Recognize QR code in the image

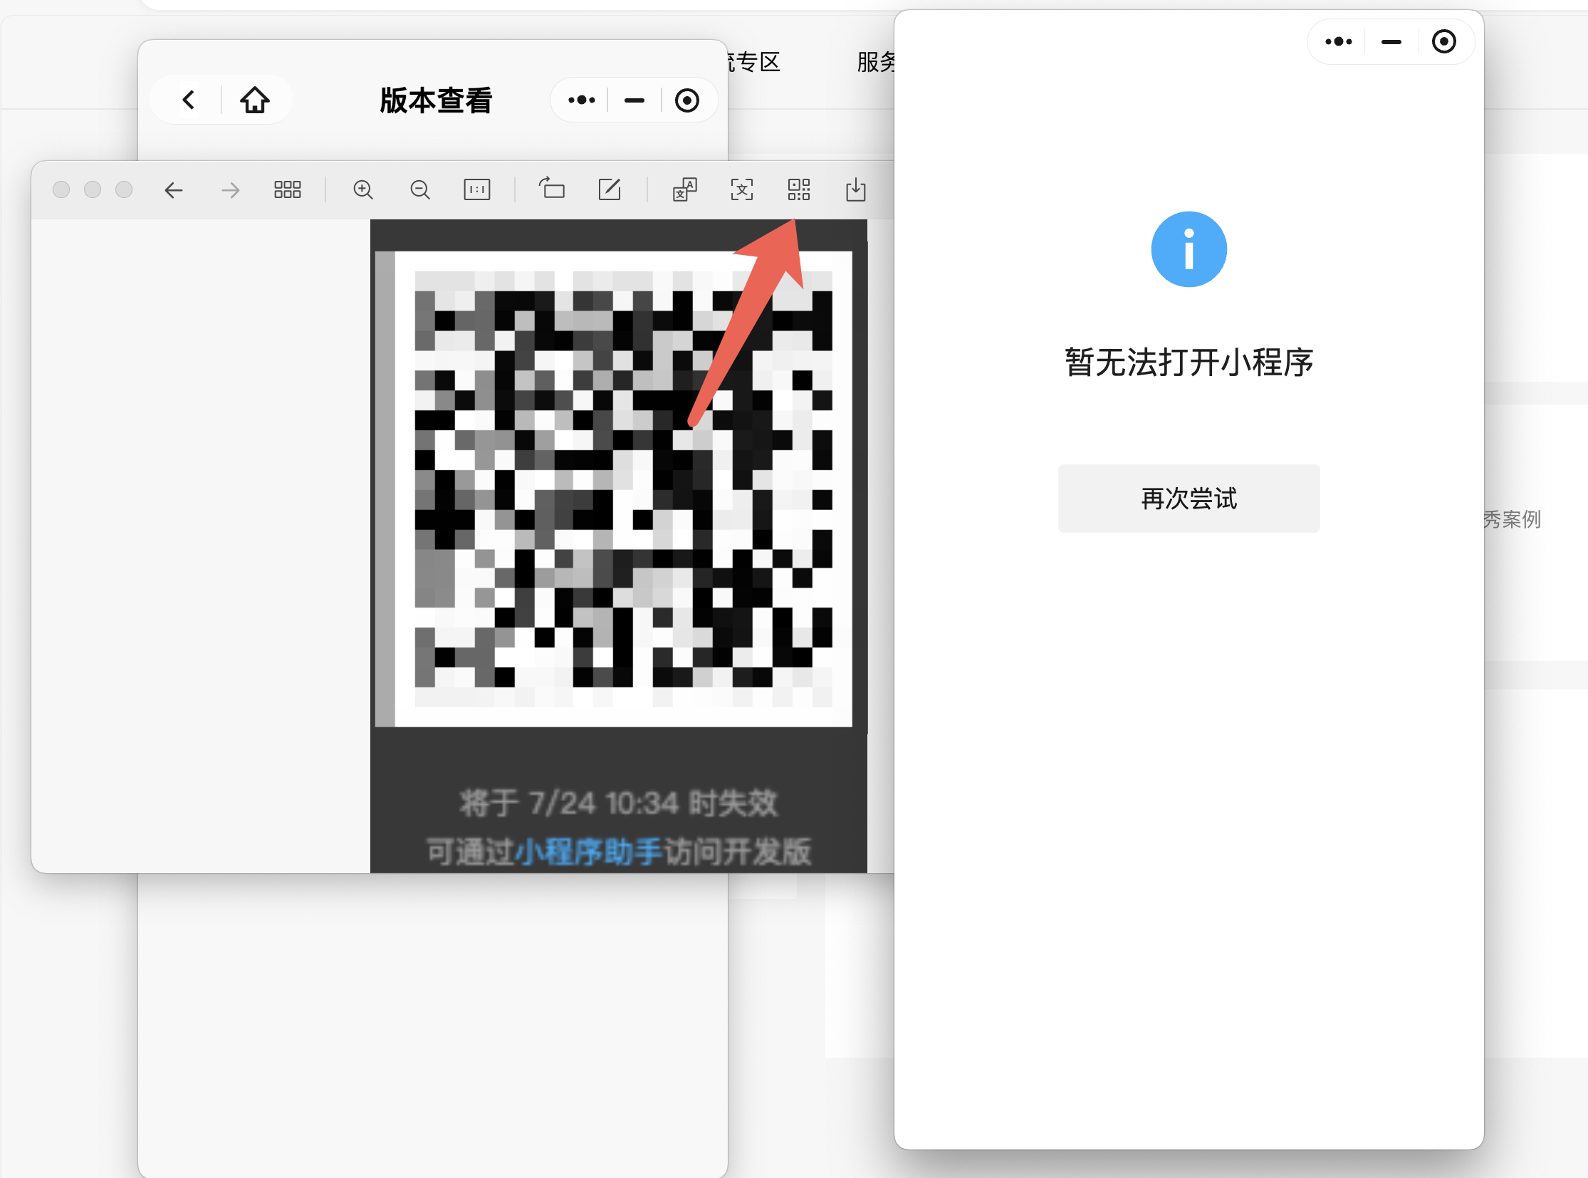(x=799, y=189)
